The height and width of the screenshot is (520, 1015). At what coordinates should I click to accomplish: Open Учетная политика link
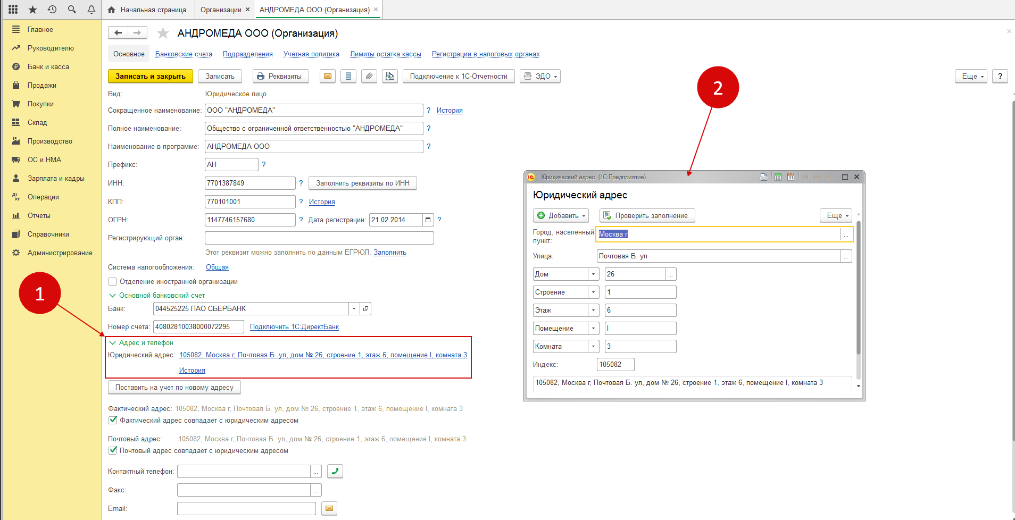(x=311, y=54)
